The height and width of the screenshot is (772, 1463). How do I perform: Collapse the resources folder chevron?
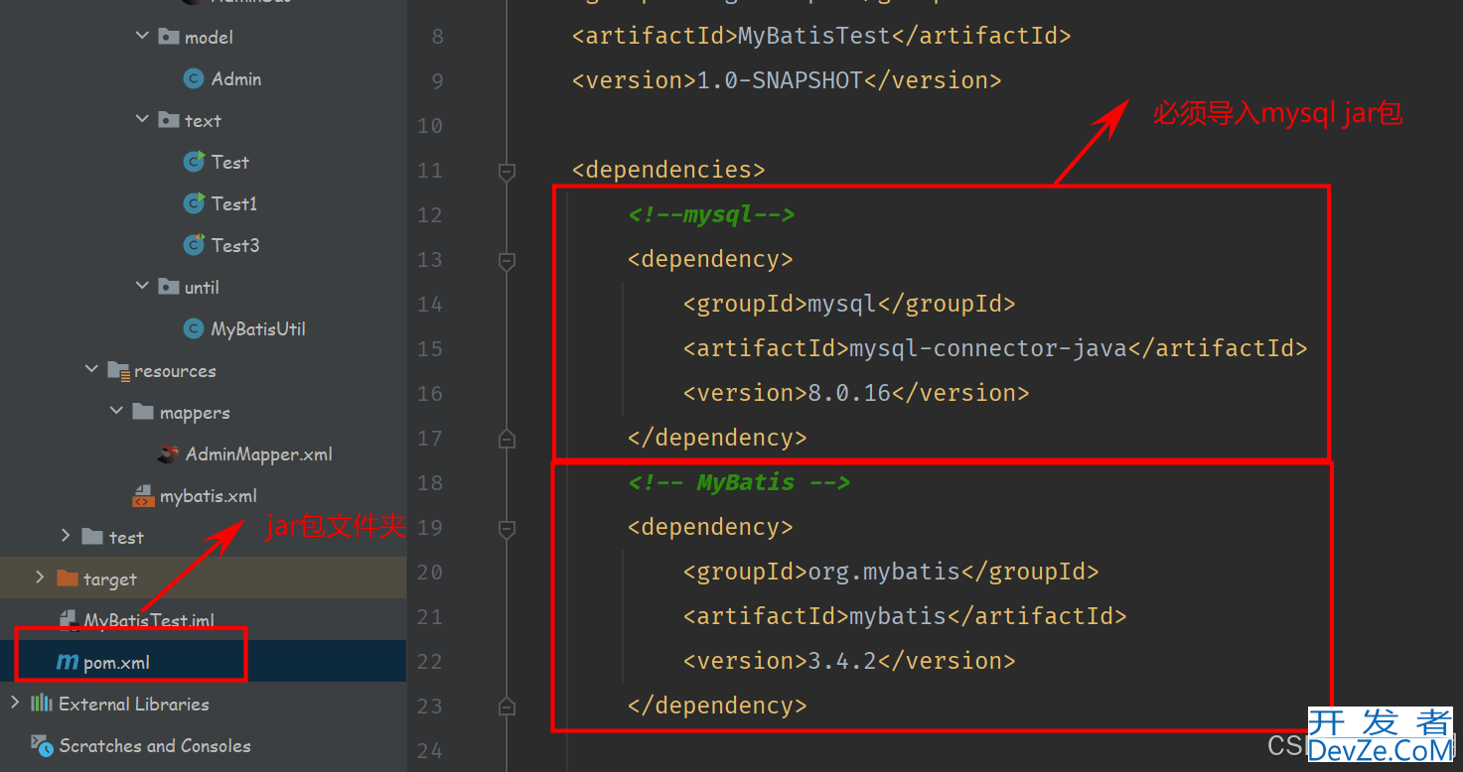tap(92, 369)
